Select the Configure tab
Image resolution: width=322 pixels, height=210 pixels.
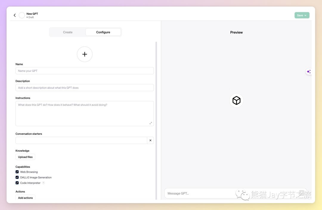[103, 32]
